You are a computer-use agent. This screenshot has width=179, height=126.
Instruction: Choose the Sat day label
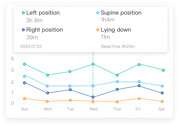click(161, 109)
